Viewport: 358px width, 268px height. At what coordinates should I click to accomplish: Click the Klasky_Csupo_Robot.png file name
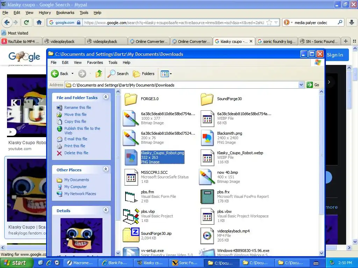[162, 153]
